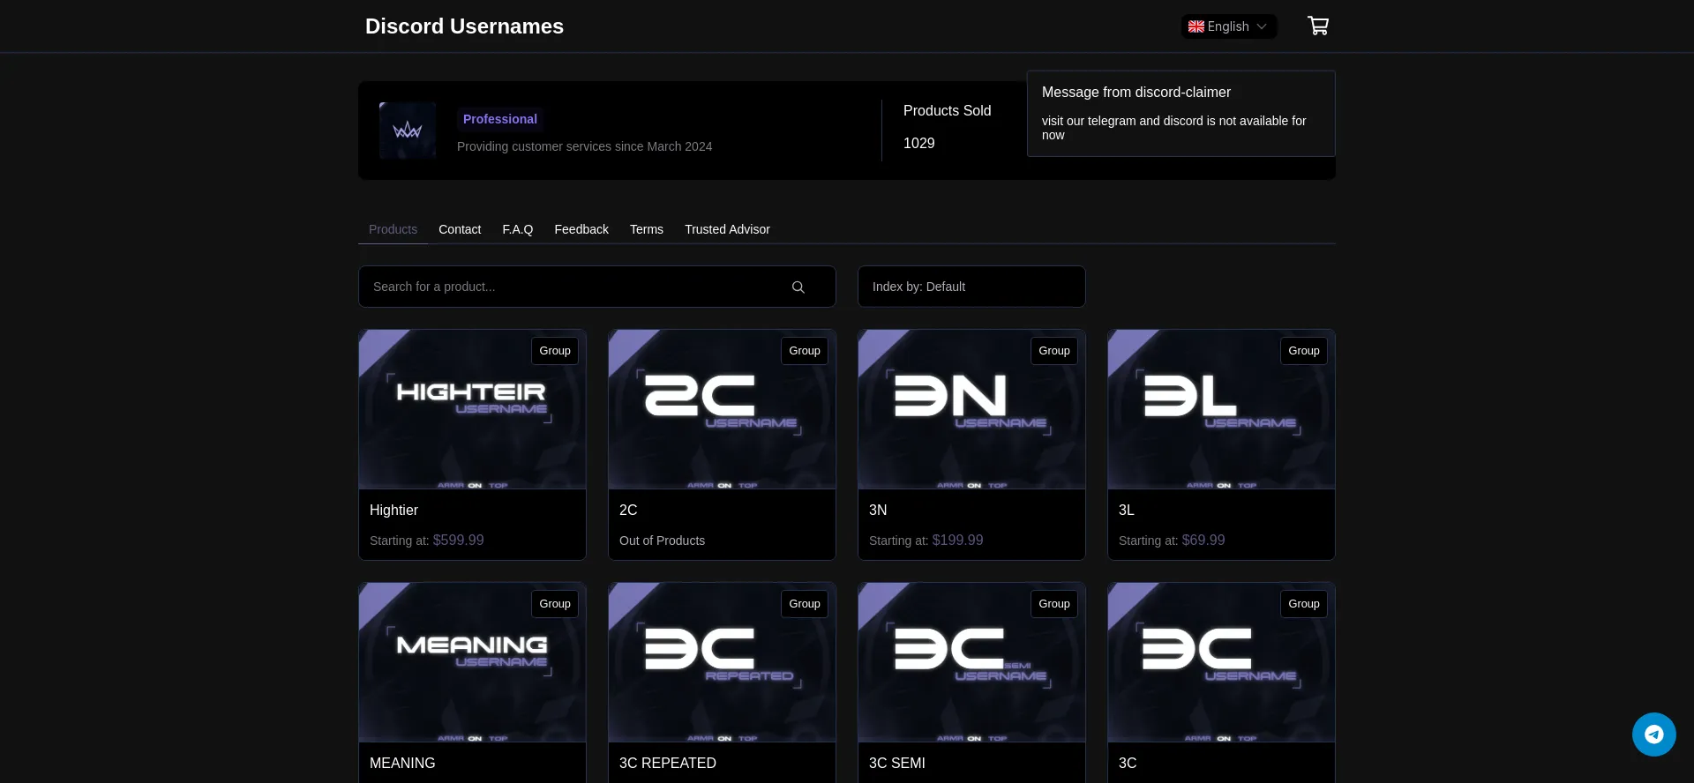The height and width of the screenshot is (783, 1694).
Task: Click the $69.99 starting price
Action: pyautogui.click(x=1203, y=541)
